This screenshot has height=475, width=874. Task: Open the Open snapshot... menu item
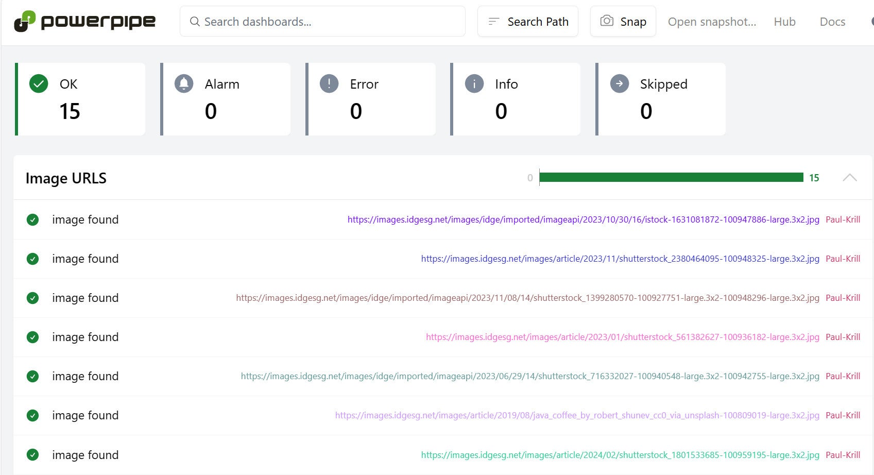[x=712, y=22]
